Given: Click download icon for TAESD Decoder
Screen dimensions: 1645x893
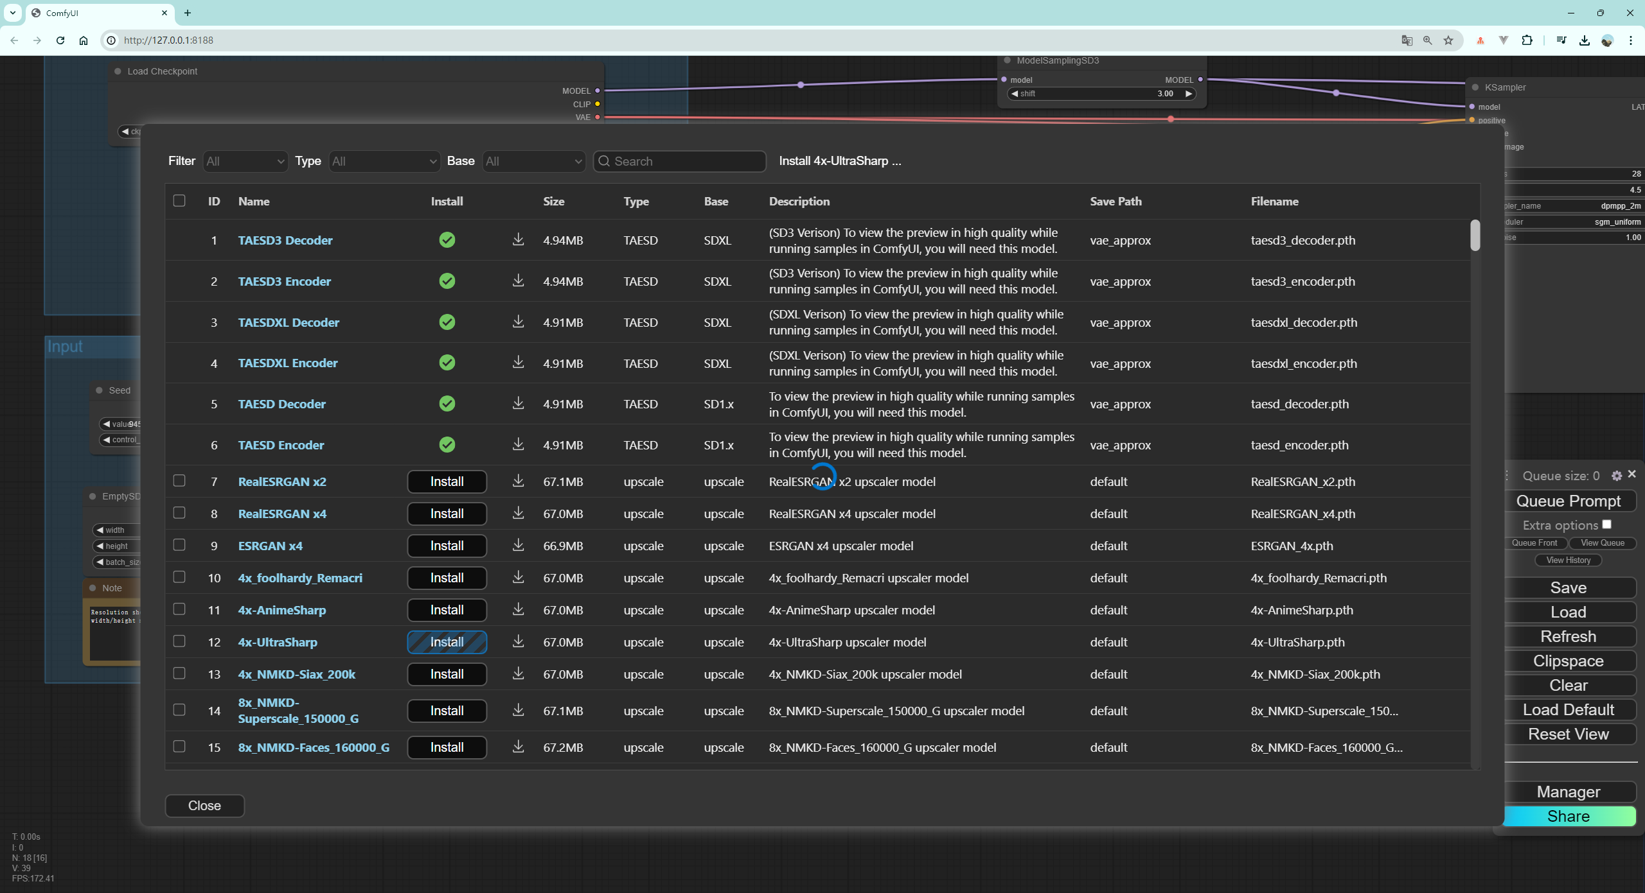Looking at the screenshot, I should pyautogui.click(x=518, y=404).
